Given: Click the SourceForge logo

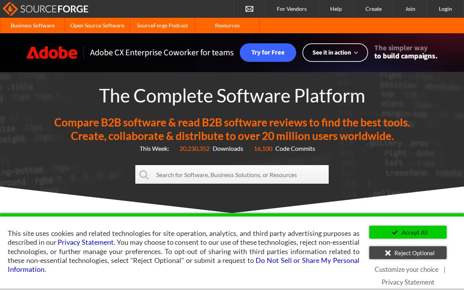Looking at the screenshot, I should [x=45, y=9].
